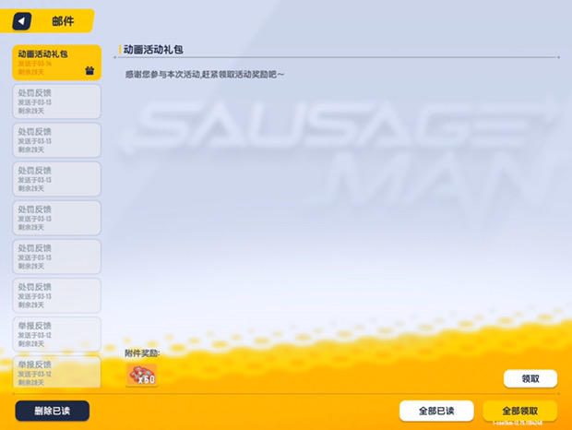Go back using the arrow beside 邮件

pyautogui.click(x=22, y=21)
